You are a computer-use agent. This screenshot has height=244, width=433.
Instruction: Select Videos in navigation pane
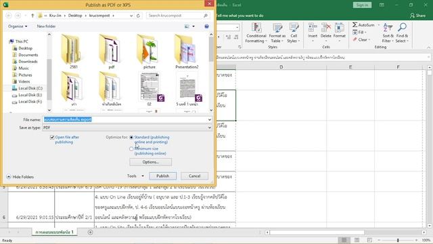click(x=24, y=81)
